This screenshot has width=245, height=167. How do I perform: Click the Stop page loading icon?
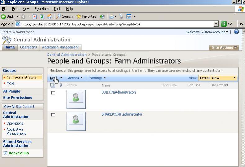point(34,16)
